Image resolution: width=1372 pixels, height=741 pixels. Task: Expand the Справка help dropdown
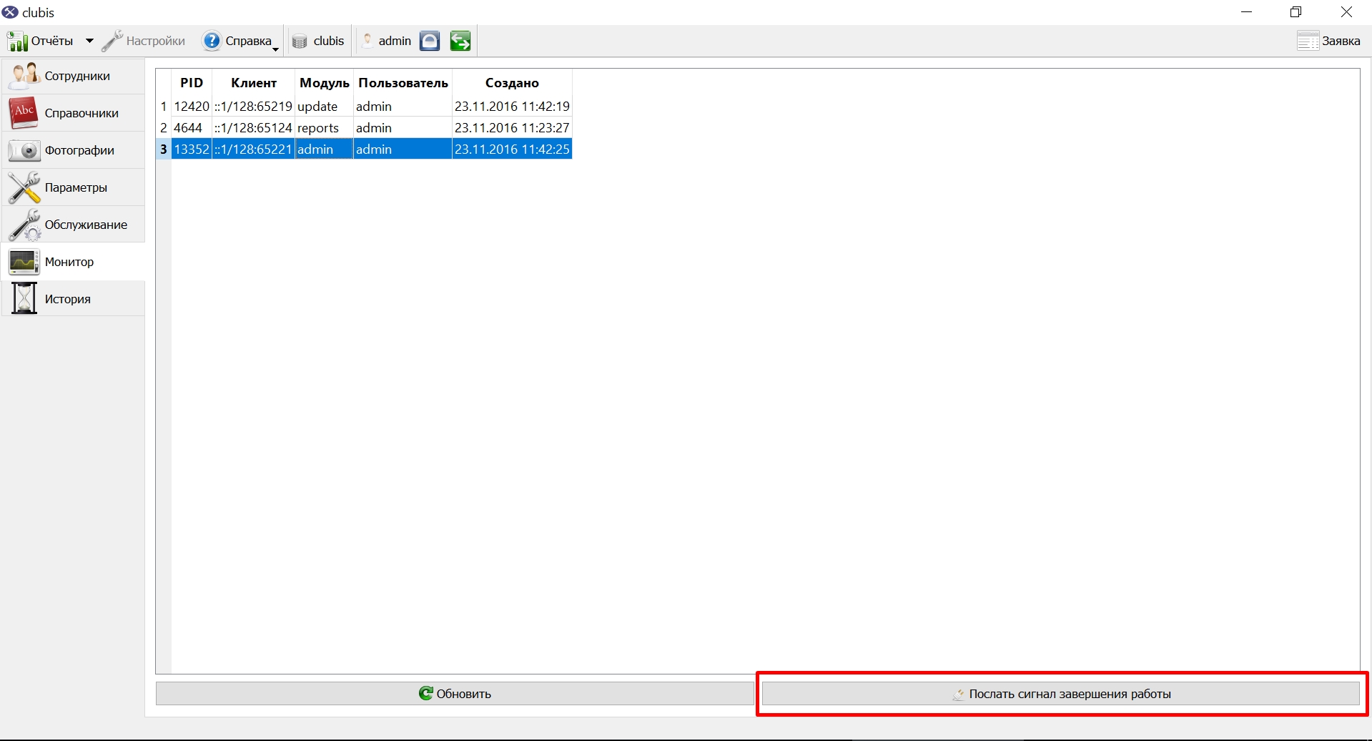tap(241, 41)
